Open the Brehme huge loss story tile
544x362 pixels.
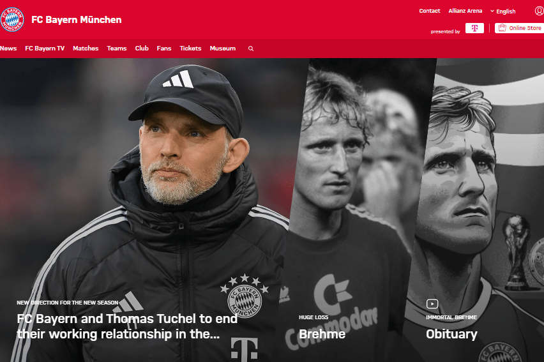[322, 334]
